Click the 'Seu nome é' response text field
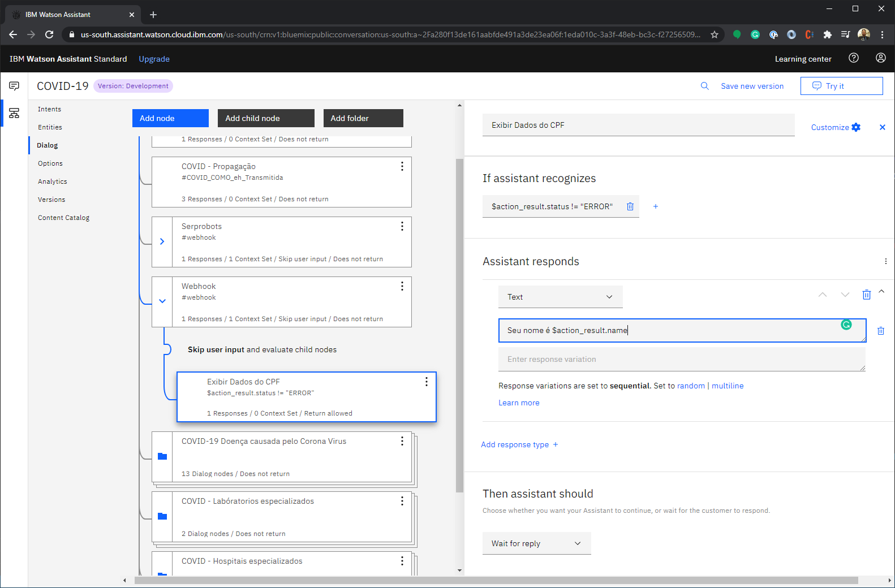 coord(682,330)
